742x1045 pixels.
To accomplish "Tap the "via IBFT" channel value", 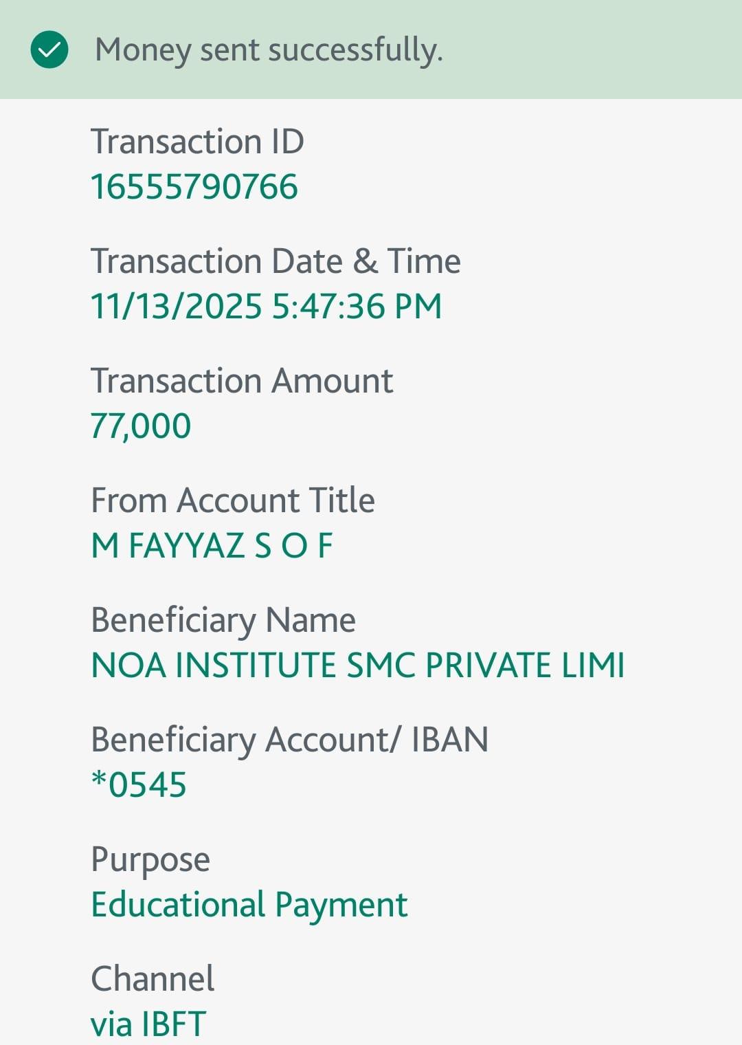I will click(148, 1024).
